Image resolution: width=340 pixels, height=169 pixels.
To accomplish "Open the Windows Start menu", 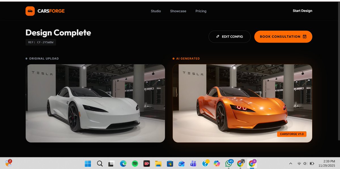I will tap(88, 163).
